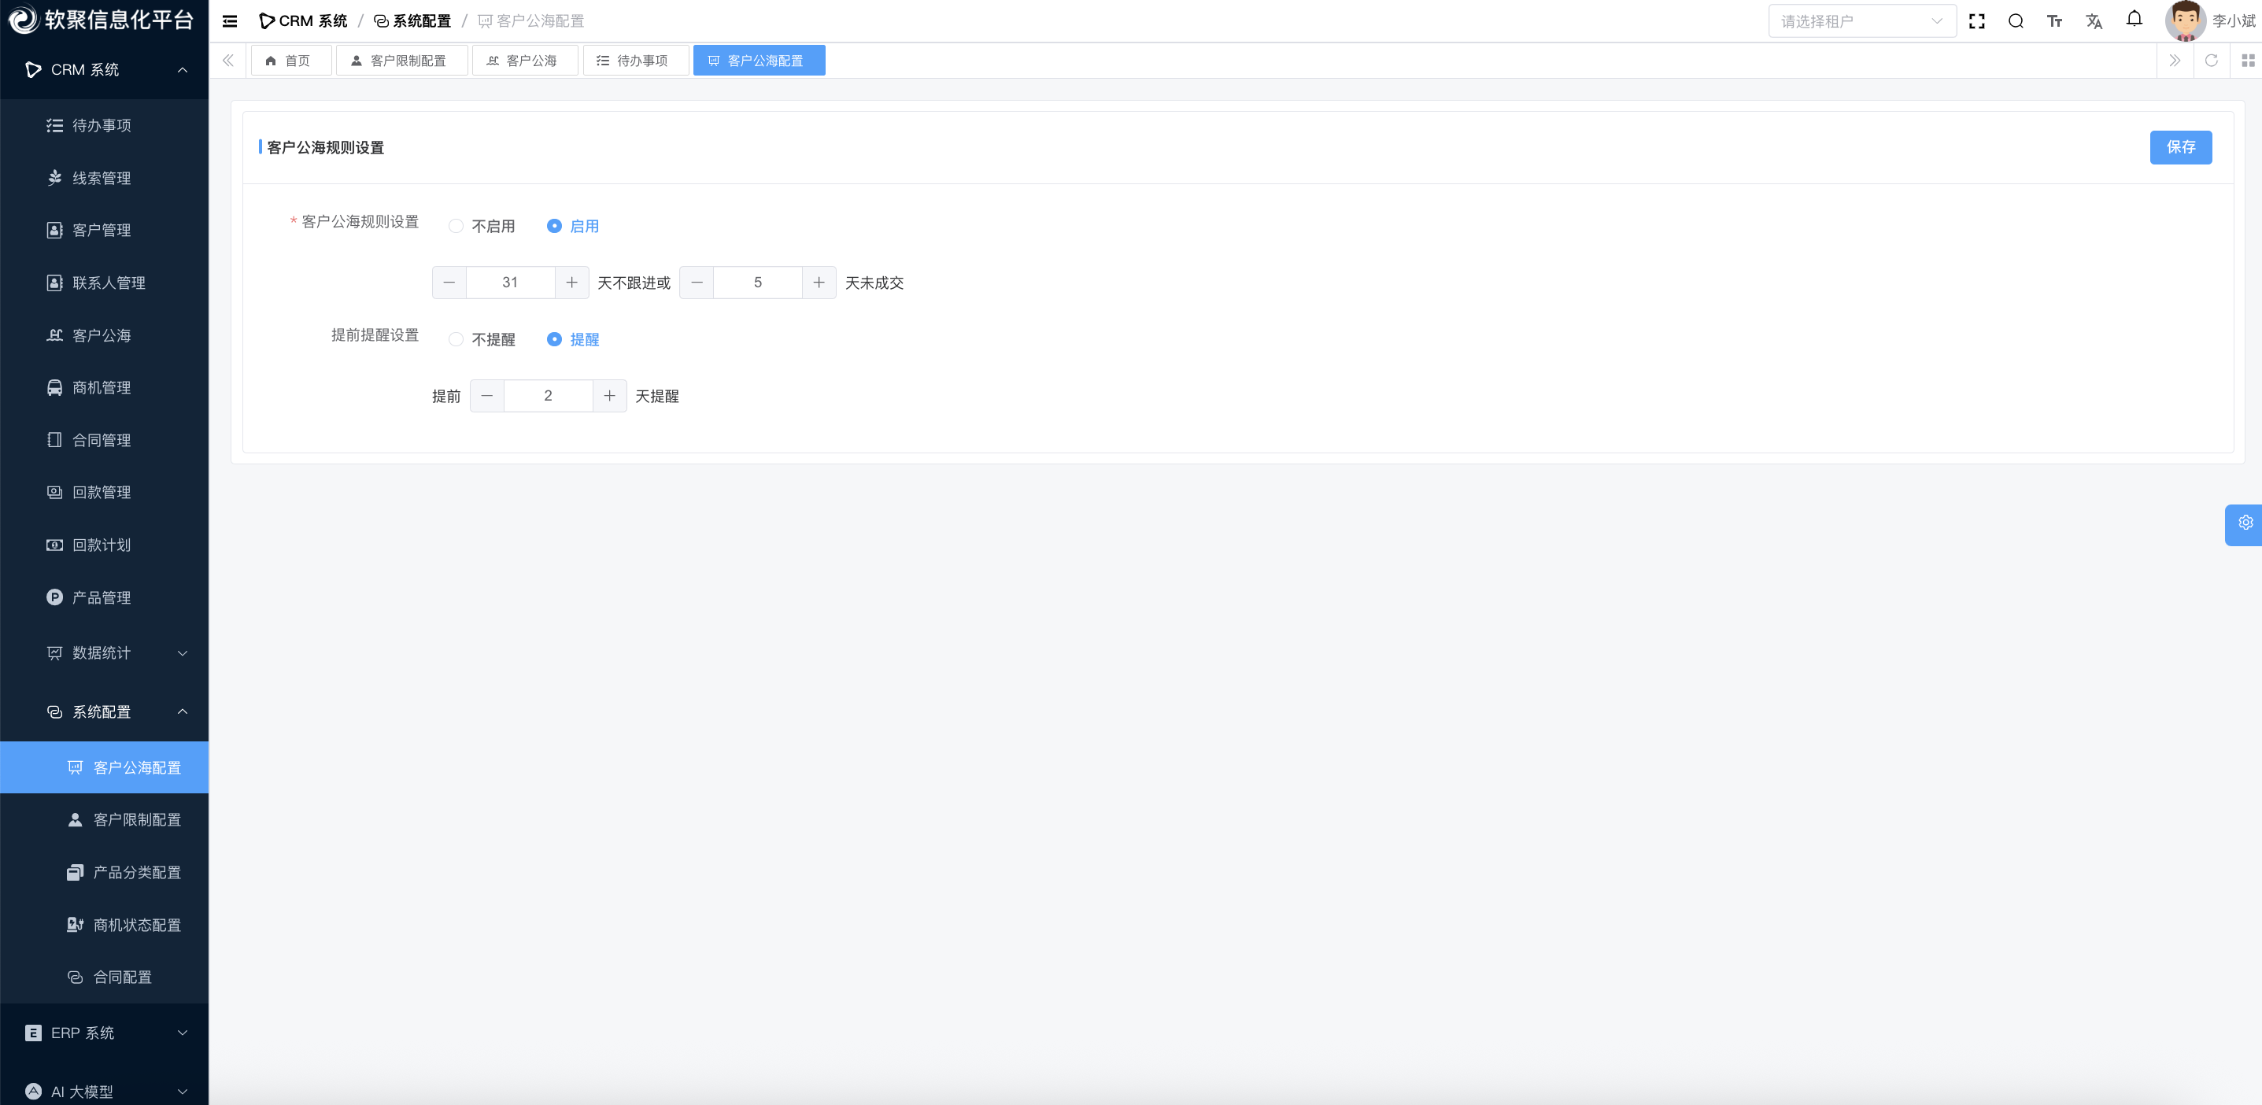
Task: Open the notification bell
Action: [2134, 20]
